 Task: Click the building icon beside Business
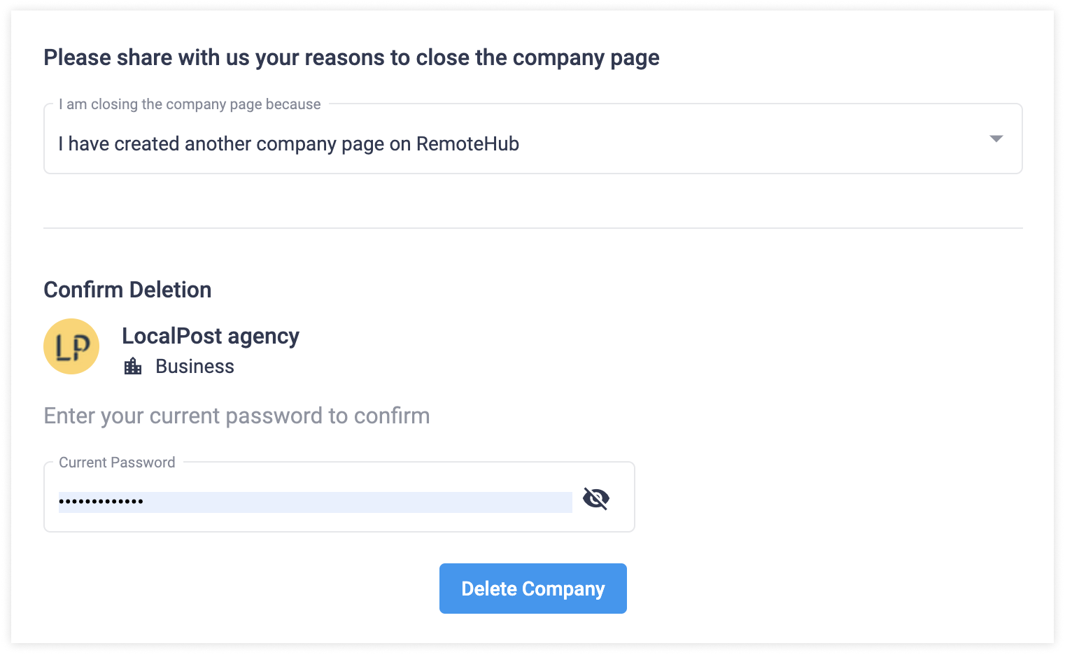pos(133,366)
